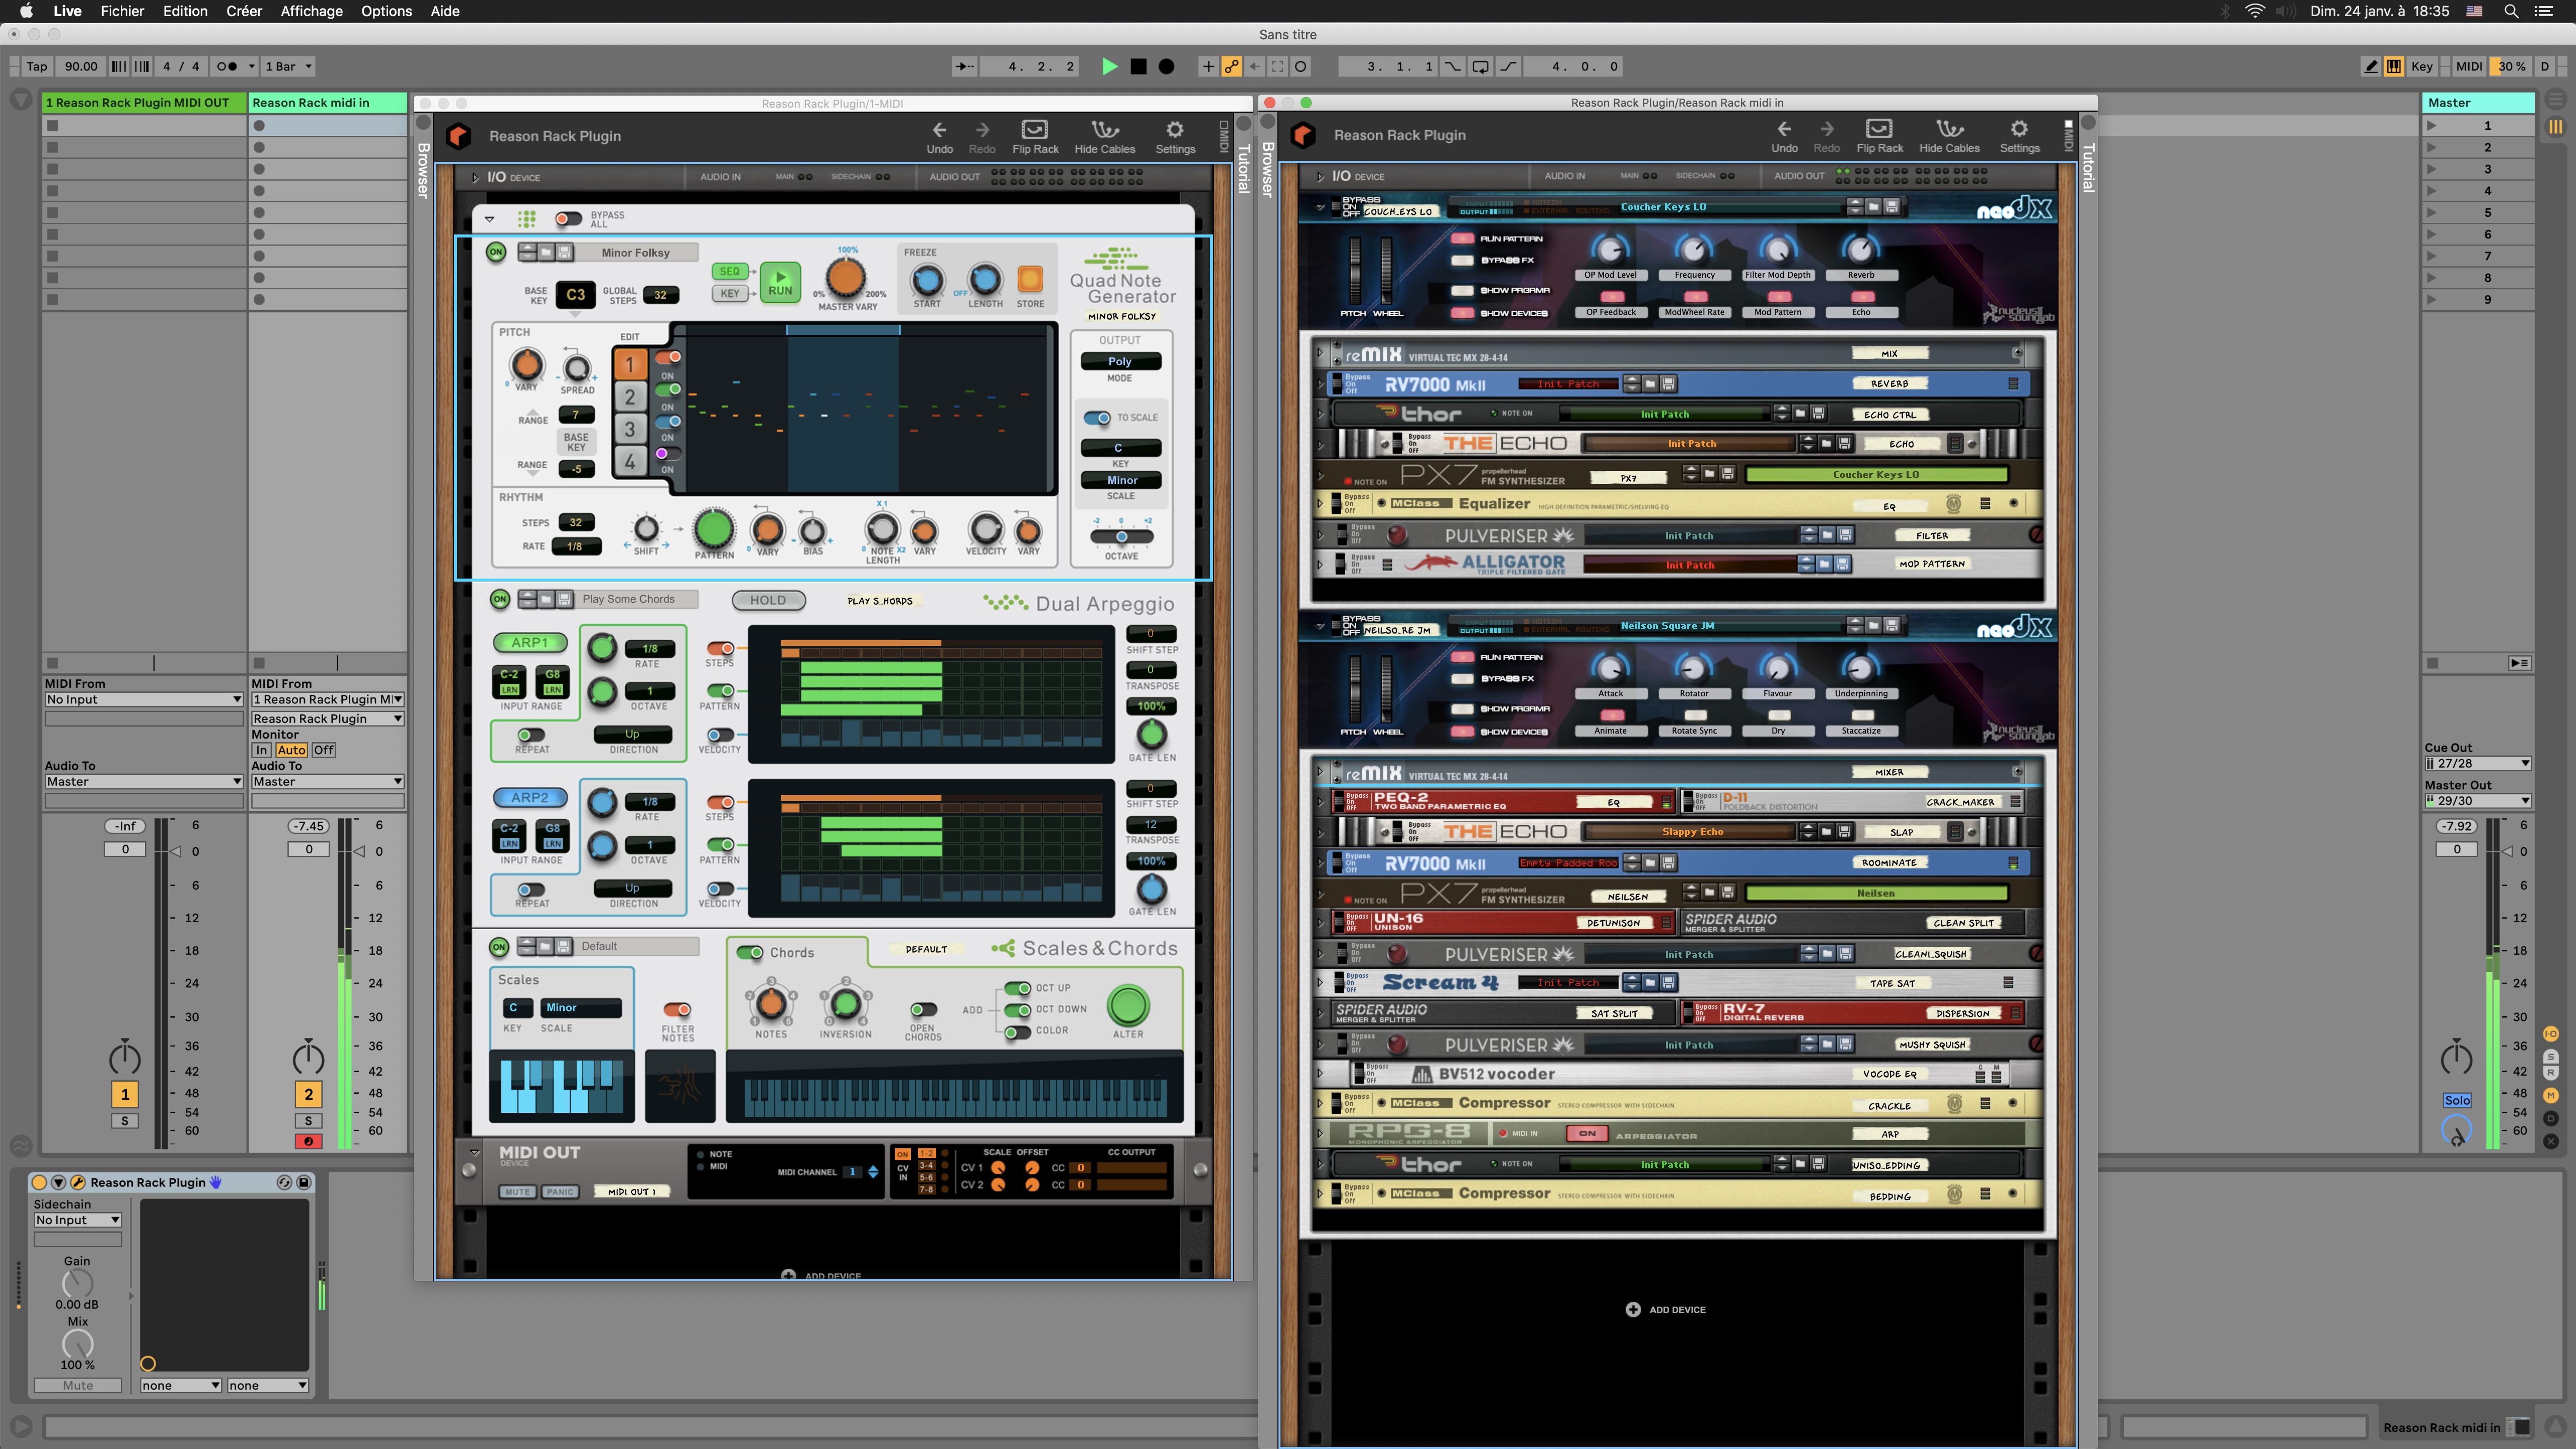Click the Solo button on the Master track
This screenshot has width=2576, height=1449.
coord(2457,1100)
